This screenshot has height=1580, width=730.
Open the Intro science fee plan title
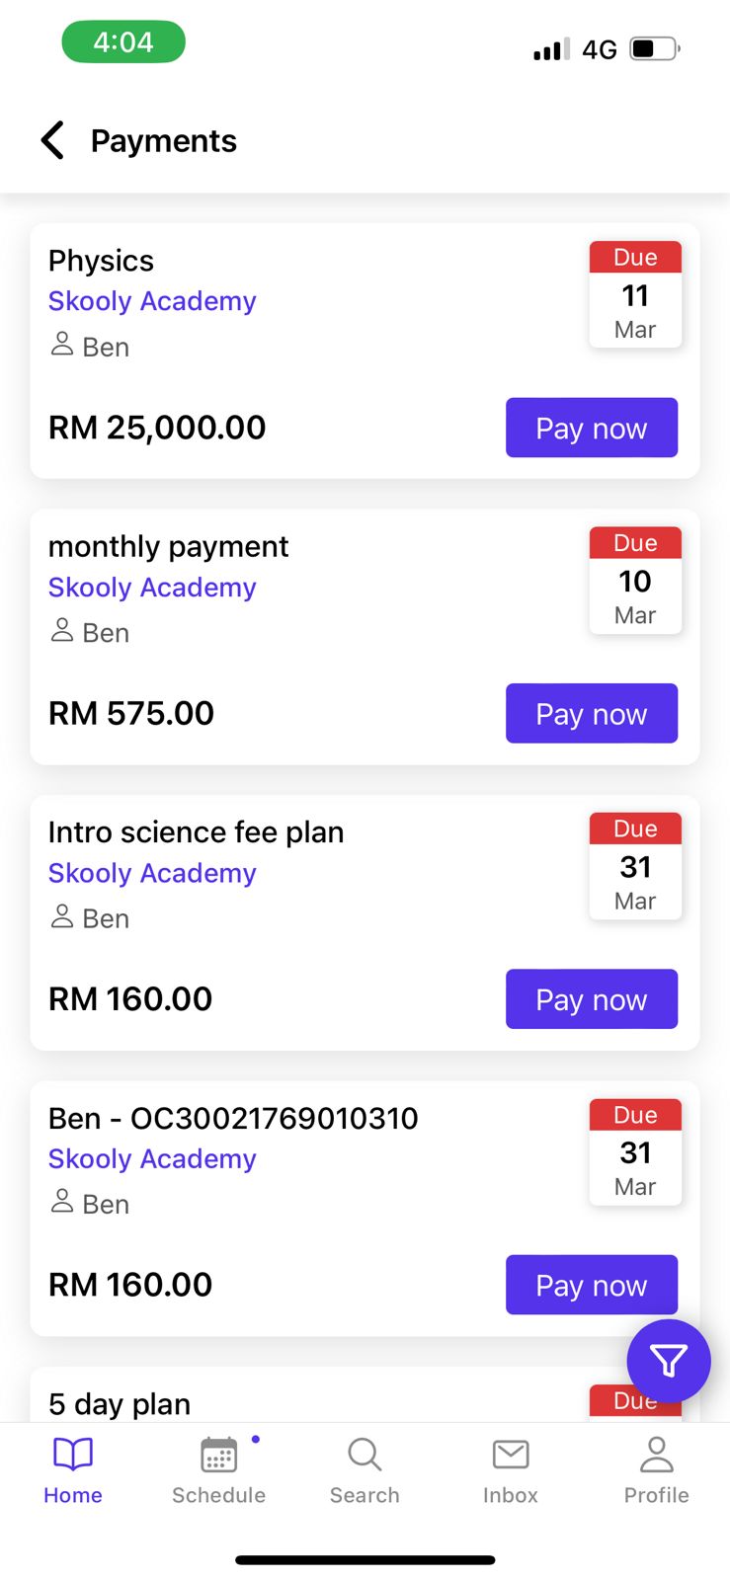197,832
